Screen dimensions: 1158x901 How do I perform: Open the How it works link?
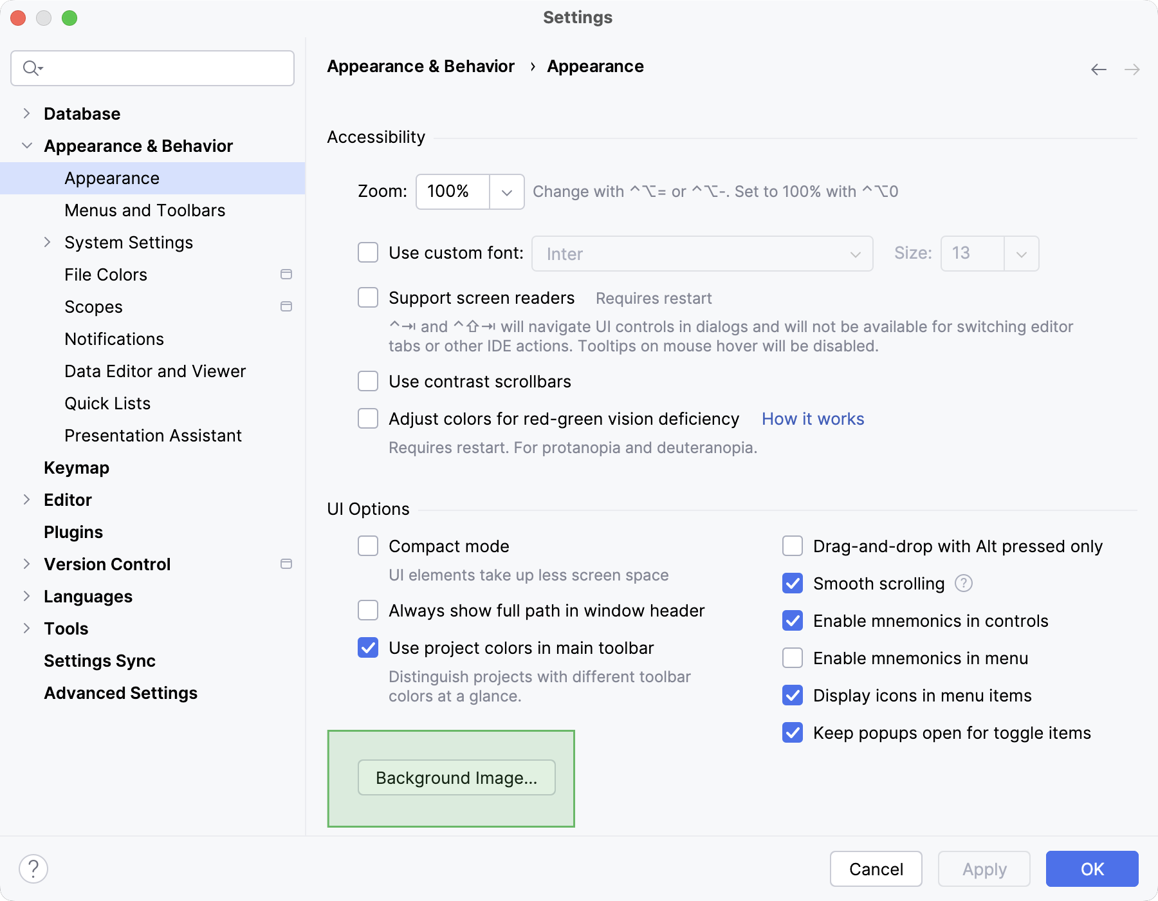coord(813,418)
